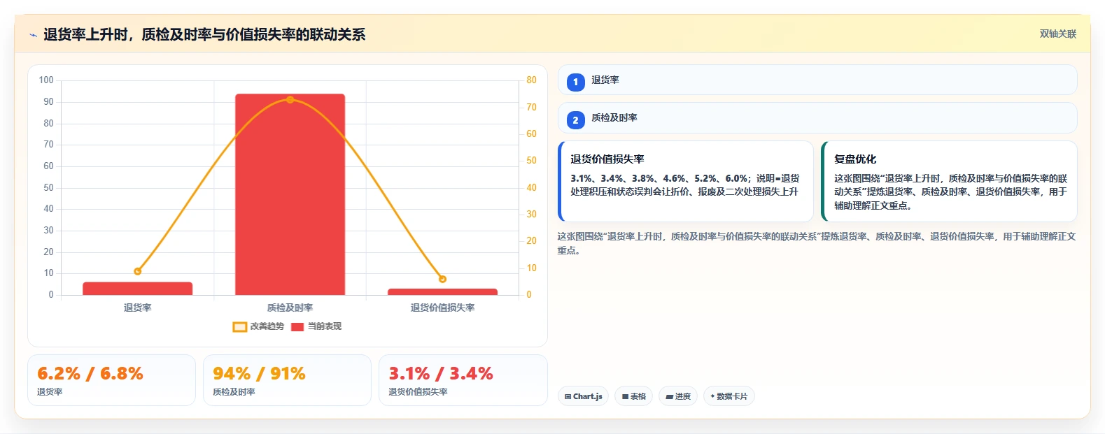Click the red 退货价值损失率 bar in the chart
The image size is (1105, 434).
(x=442, y=291)
